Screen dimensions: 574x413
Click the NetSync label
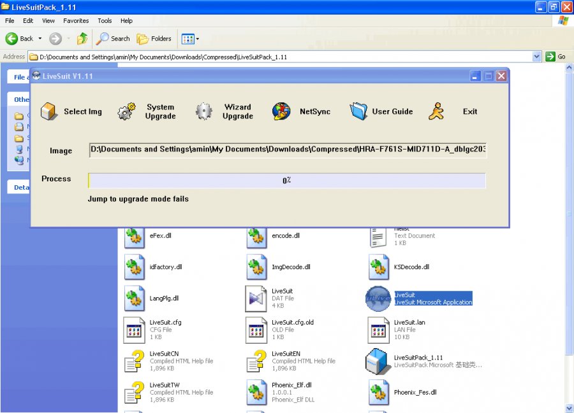pyautogui.click(x=315, y=111)
